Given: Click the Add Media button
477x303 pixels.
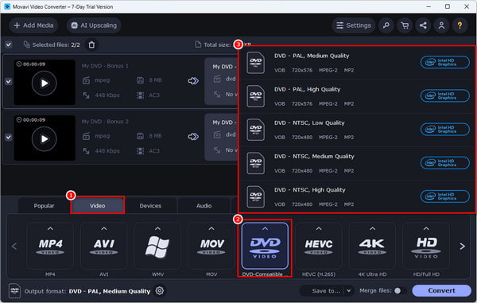Looking at the screenshot, I should pos(33,25).
